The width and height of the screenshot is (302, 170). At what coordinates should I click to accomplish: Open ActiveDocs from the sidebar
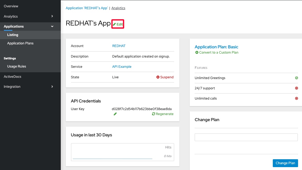(12, 77)
